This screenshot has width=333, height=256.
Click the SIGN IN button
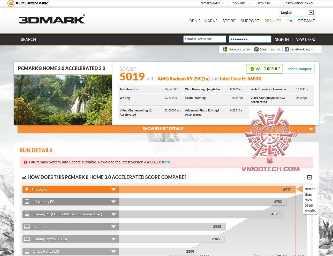(x=282, y=40)
